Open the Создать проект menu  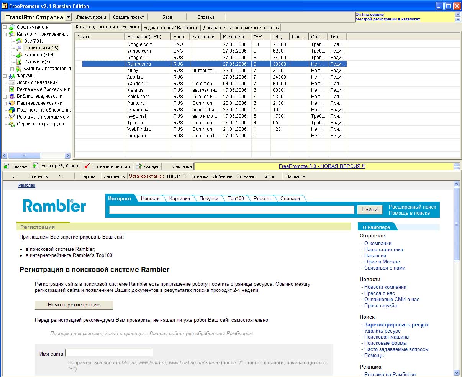[128, 17]
